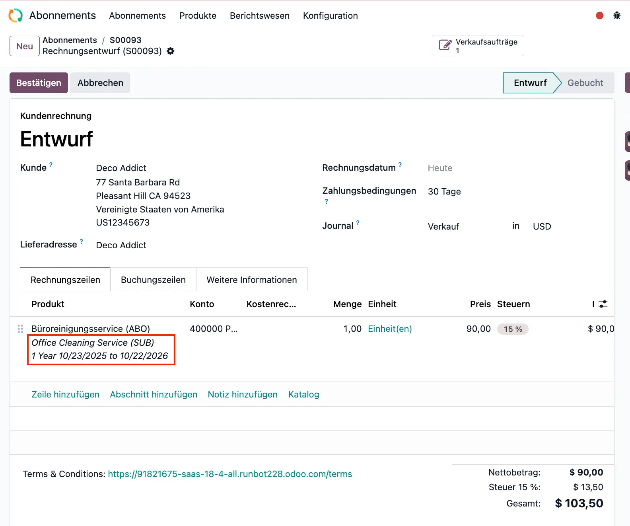This screenshot has width=630, height=526.
Task: Switch to the Buchungszeilen tab
Action: [x=153, y=280]
